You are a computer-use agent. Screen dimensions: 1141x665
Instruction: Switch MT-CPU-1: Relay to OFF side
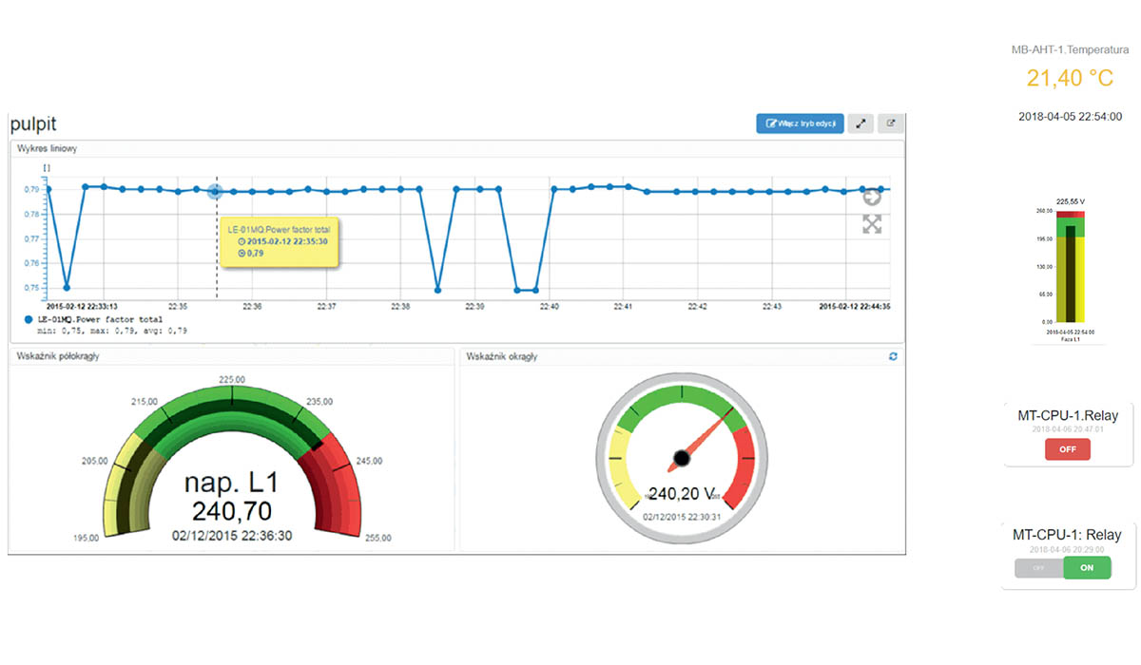click(1038, 568)
